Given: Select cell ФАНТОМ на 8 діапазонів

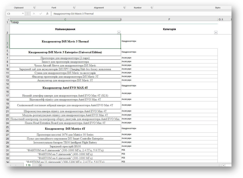Looking at the screenshot, I should tap(65, 150).
